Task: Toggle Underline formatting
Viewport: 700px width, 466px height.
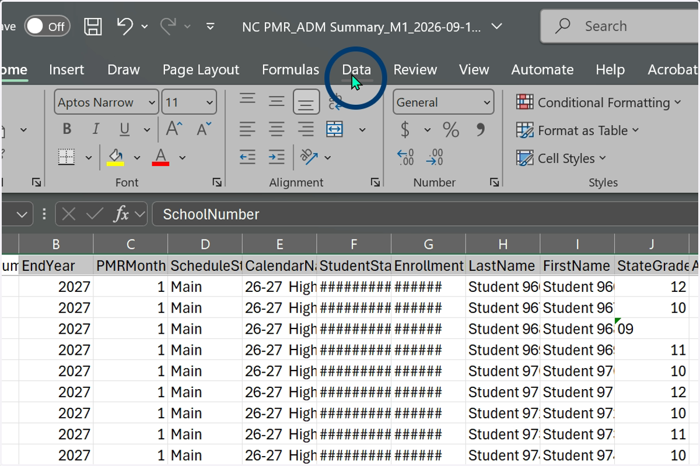Action: click(124, 129)
